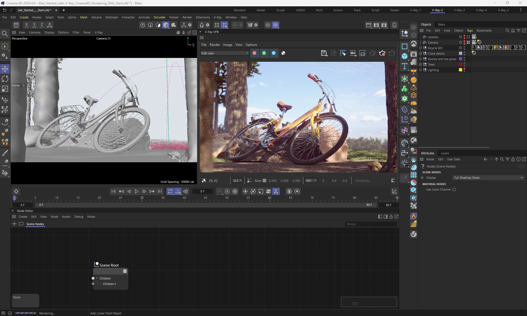Click the current frame field in timeline
527x316 pixels.
(202, 191)
